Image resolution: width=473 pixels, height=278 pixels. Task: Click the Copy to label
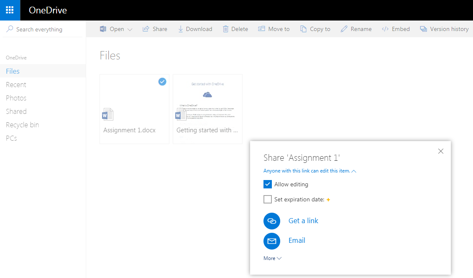[320, 29]
